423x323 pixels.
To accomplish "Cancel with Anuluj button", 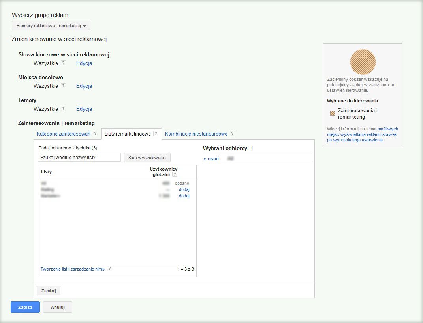I will 58,307.
